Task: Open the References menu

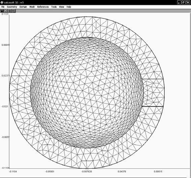Action: (x=43, y=7)
